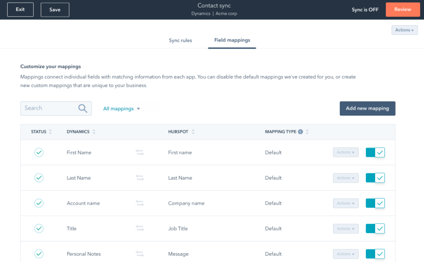Click the search magnifying glass icon
The height and width of the screenshot is (262, 424).
[x=83, y=108]
